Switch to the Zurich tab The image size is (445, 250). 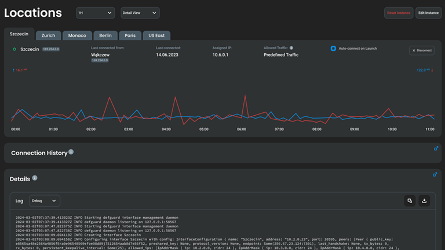point(48,35)
